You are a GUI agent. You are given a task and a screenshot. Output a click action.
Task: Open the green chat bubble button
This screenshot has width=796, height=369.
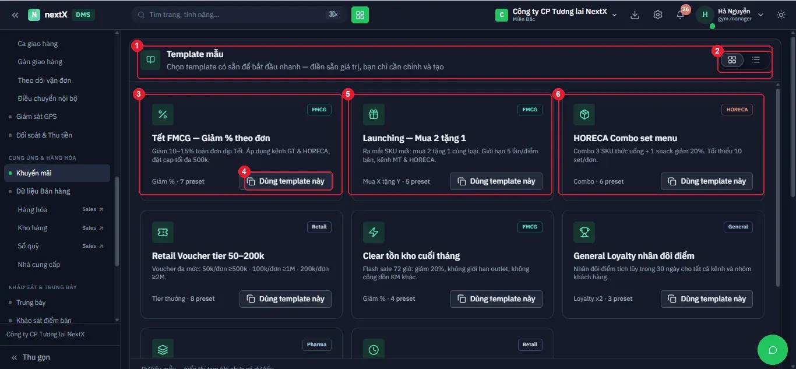(773, 350)
